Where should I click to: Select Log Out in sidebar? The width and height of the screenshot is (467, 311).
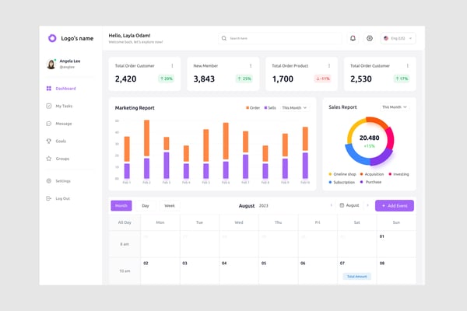[58, 198]
